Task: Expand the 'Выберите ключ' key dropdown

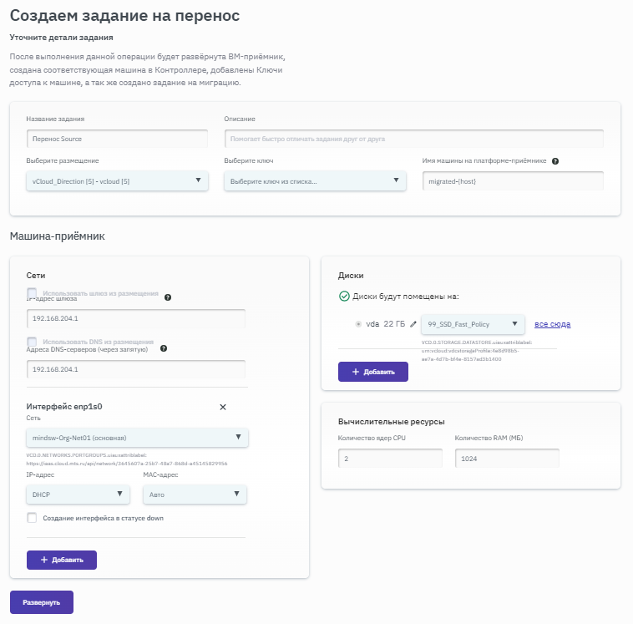Action: point(315,181)
